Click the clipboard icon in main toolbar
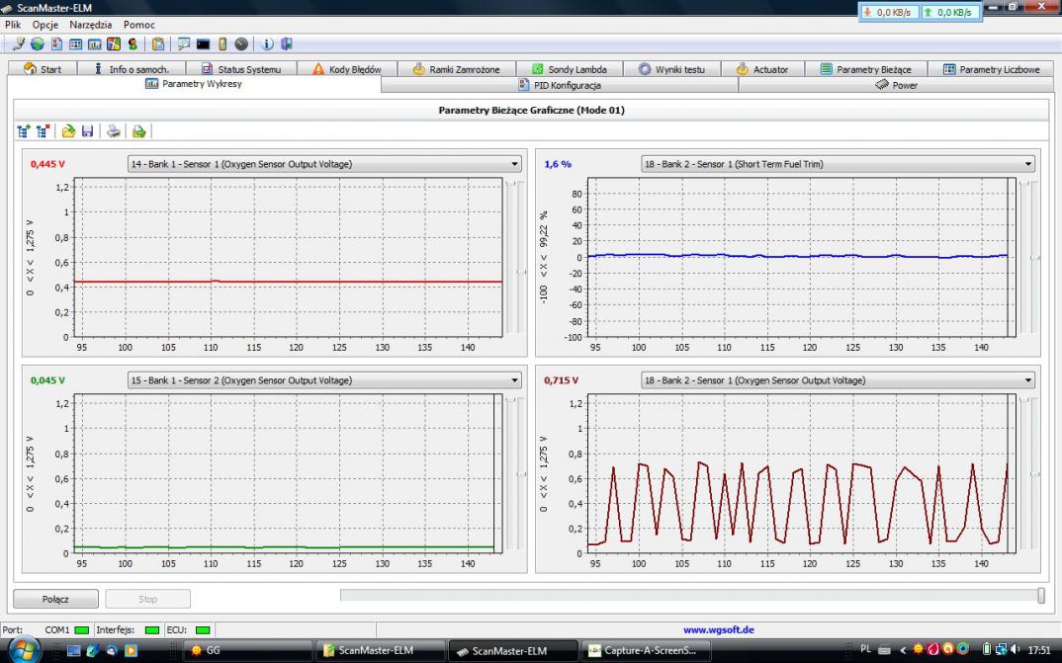The height and width of the screenshot is (663, 1062). [158, 44]
